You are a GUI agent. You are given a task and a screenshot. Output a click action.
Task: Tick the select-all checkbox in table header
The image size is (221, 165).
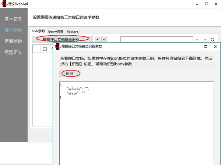(45, 49)
